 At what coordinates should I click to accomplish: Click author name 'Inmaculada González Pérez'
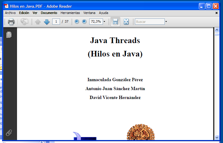coord(115,80)
